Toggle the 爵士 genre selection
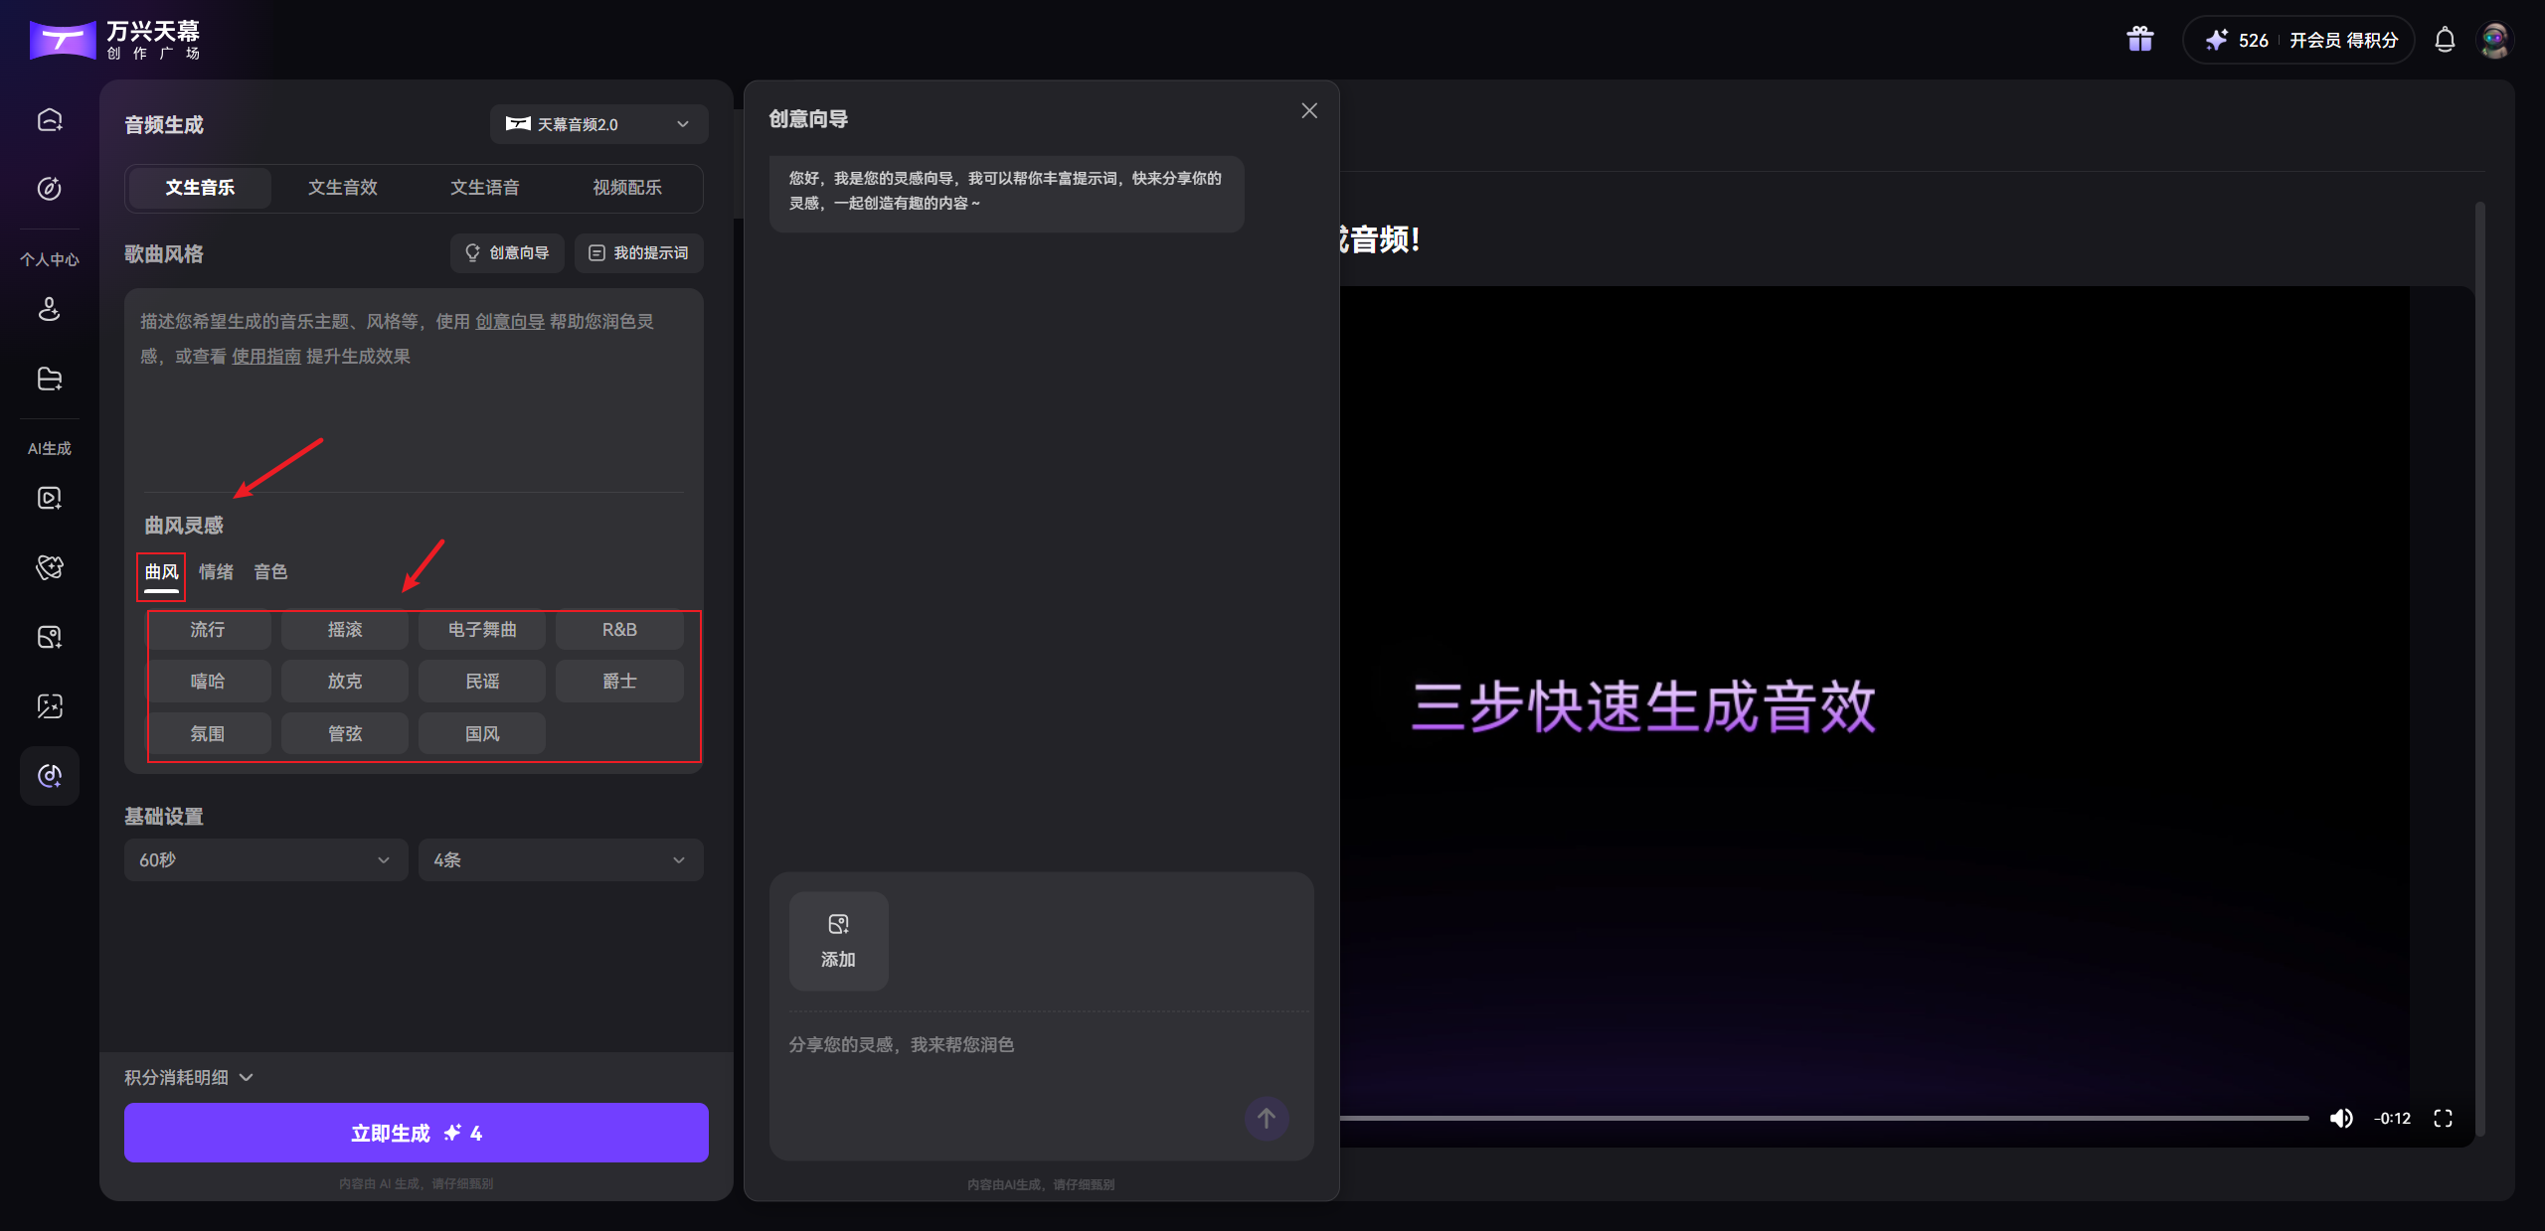2545x1231 pixels. point(618,681)
